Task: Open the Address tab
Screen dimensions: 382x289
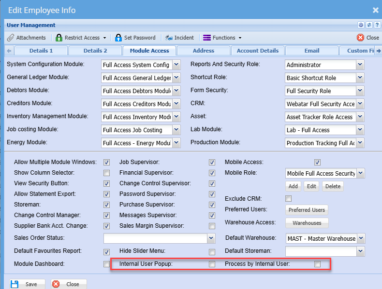Action: tap(204, 51)
